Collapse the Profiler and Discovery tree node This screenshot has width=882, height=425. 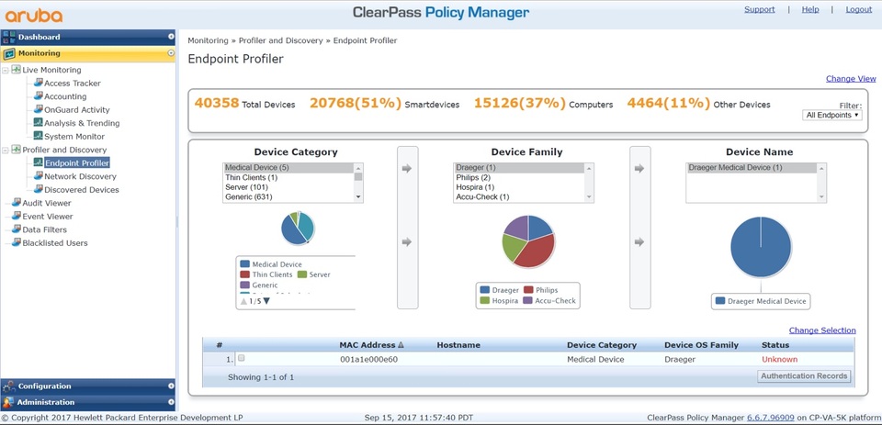coord(6,150)
